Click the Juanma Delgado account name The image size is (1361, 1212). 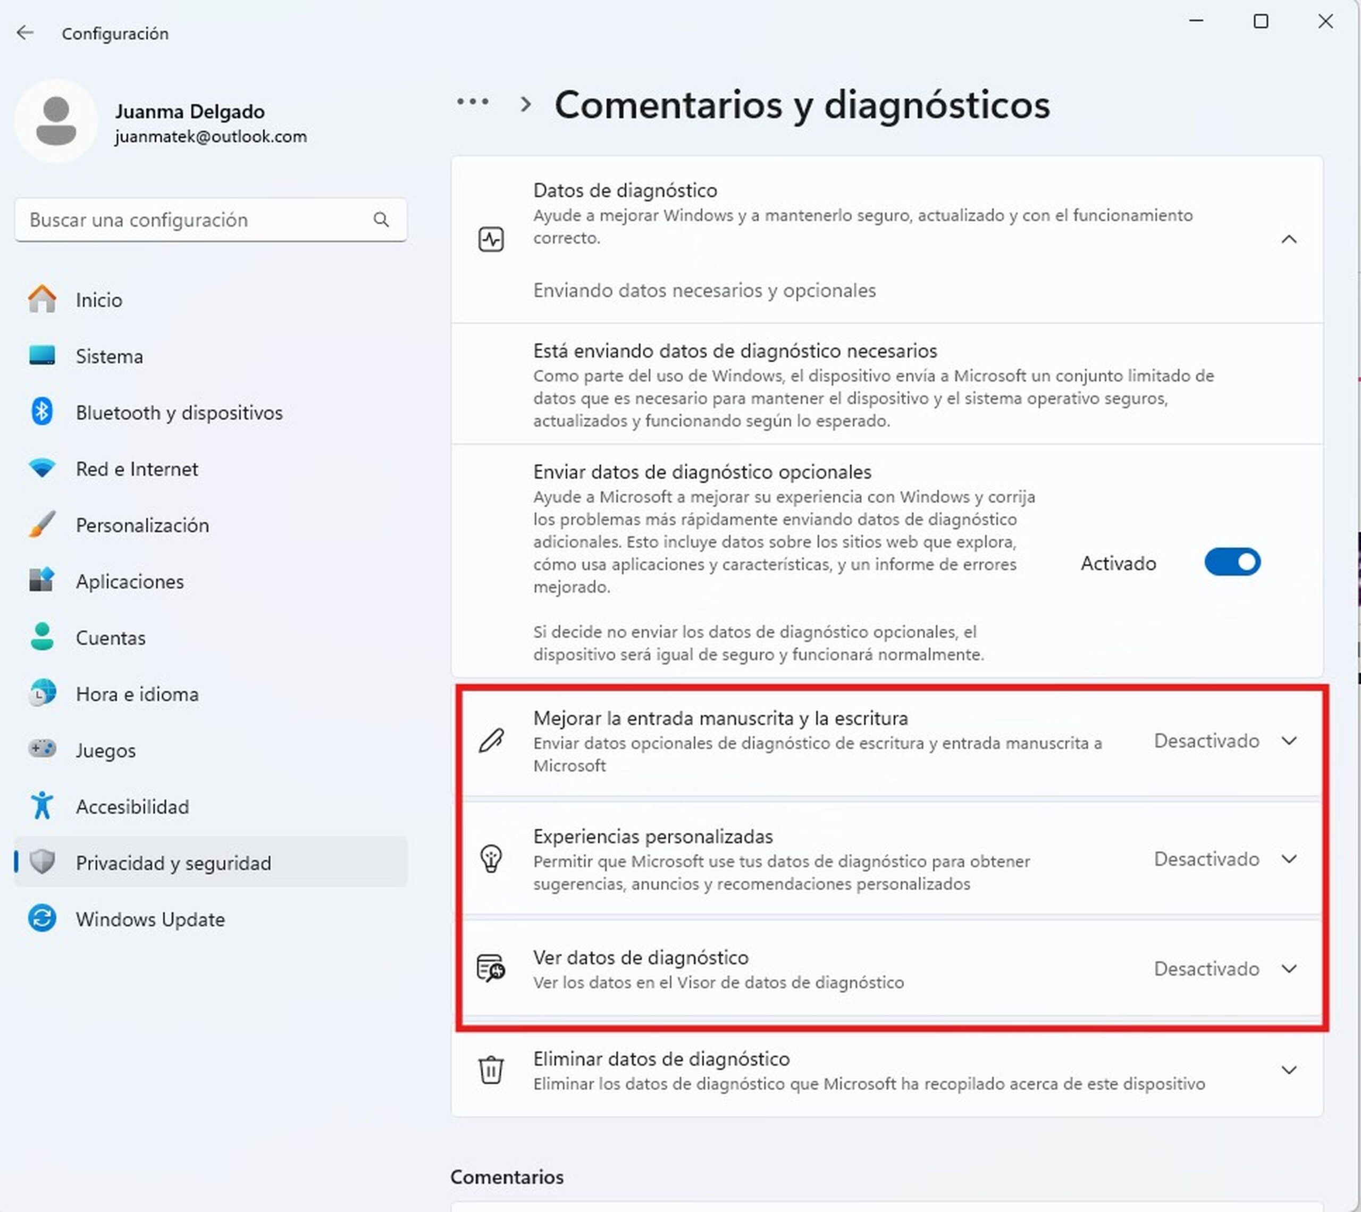coord(190,111)
